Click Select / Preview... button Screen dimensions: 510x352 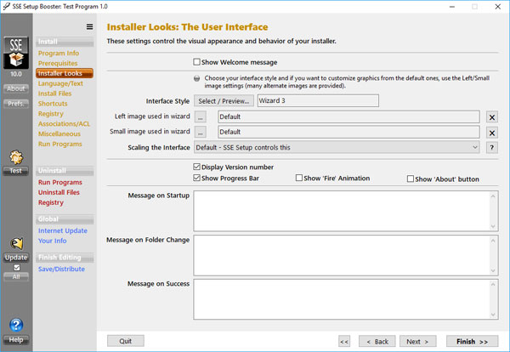pos(224,101)
